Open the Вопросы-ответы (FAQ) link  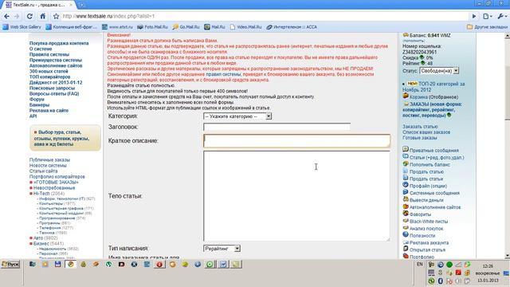point(54,94)
